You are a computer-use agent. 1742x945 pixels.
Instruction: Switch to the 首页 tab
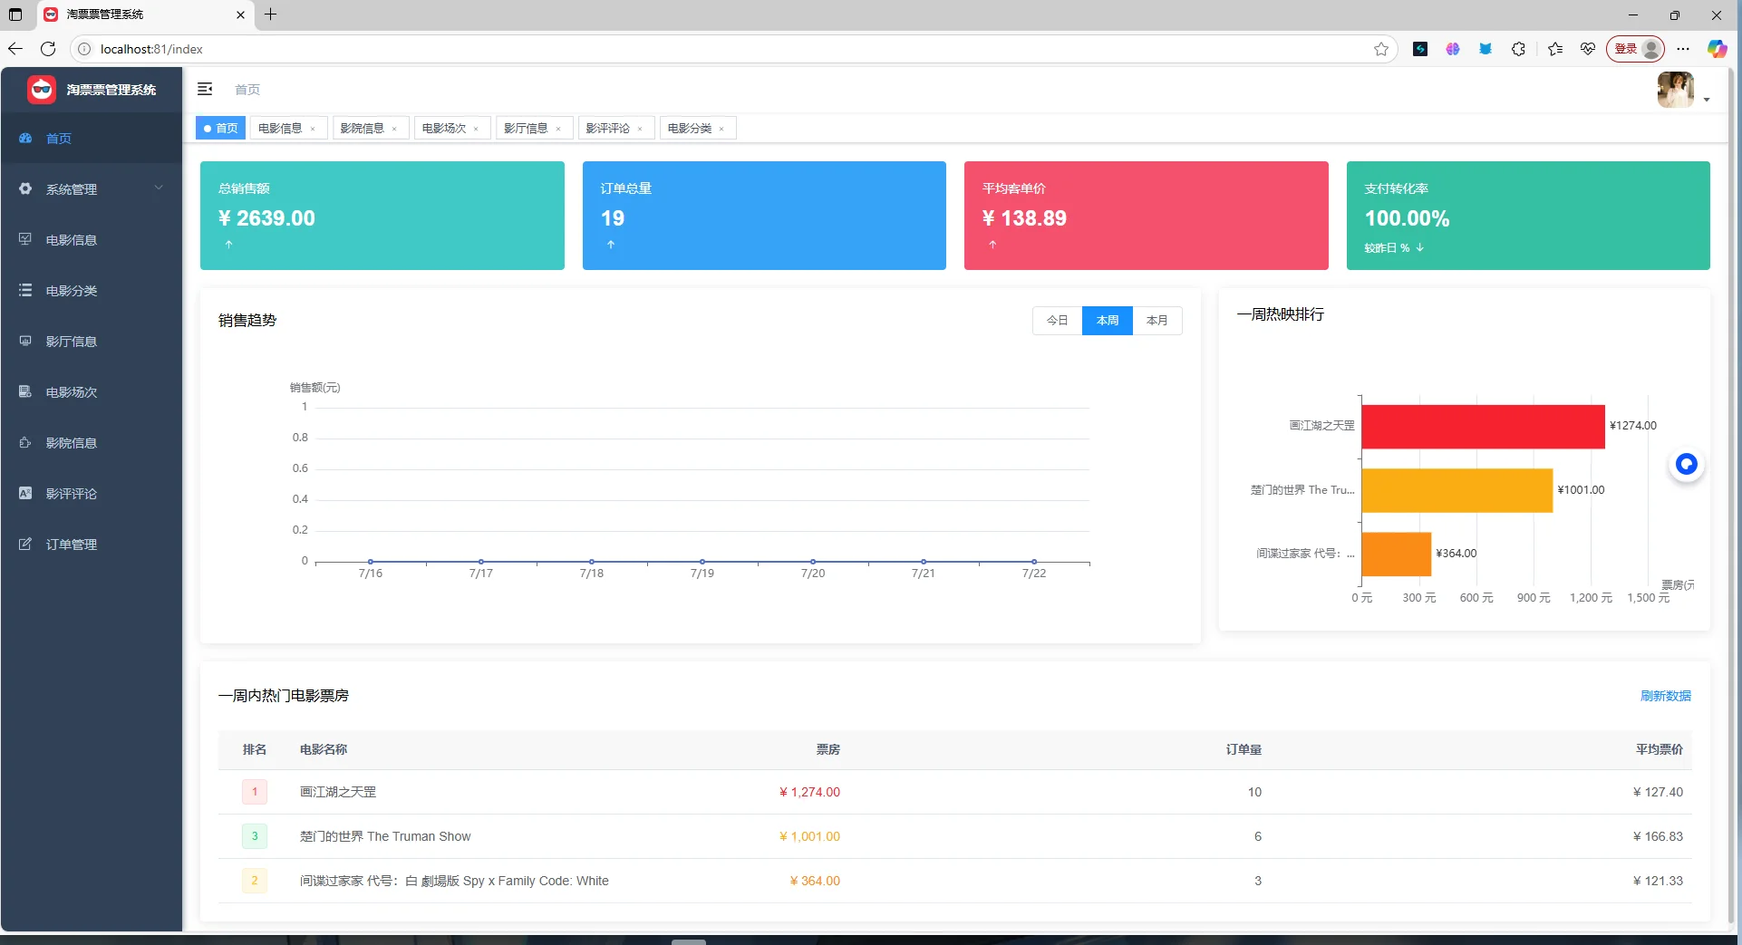pos(220,129)
